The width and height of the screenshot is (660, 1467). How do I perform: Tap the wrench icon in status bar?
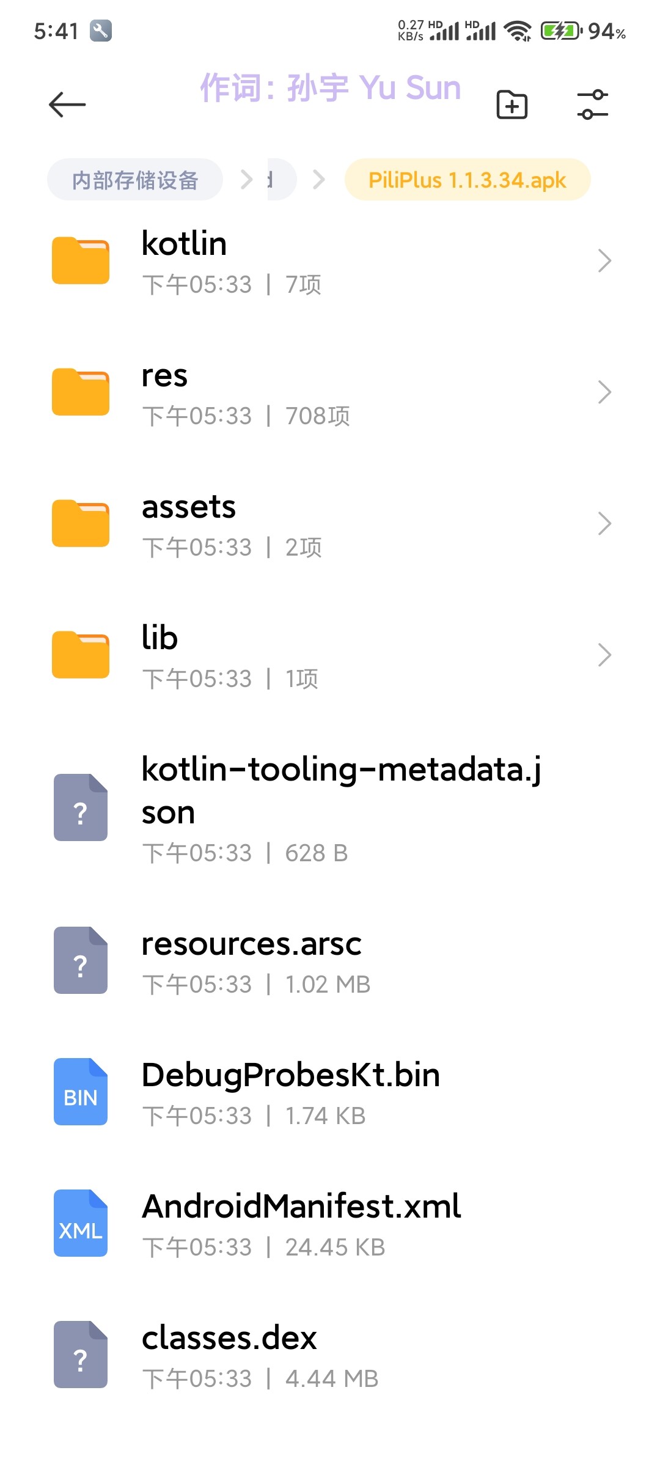tap(101, 31)
